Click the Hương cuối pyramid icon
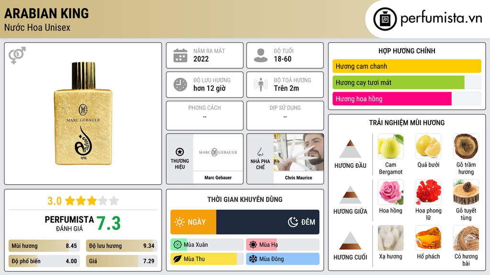 pyautogui.click(x=350, y=241)
